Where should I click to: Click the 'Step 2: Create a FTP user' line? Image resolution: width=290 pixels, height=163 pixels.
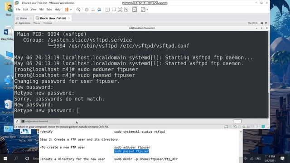[79, 139]
